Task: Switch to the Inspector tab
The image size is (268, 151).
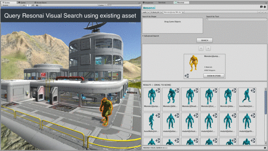Action: (148, 3)
